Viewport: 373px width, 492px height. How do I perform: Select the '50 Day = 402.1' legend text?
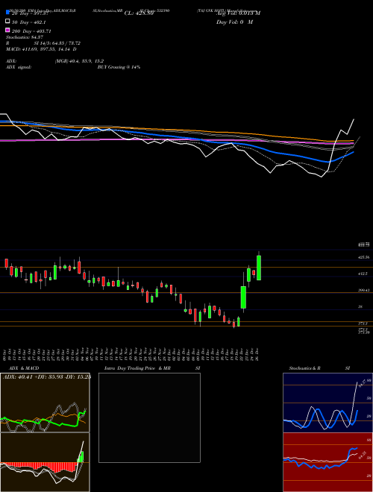(x=29, y=22)
